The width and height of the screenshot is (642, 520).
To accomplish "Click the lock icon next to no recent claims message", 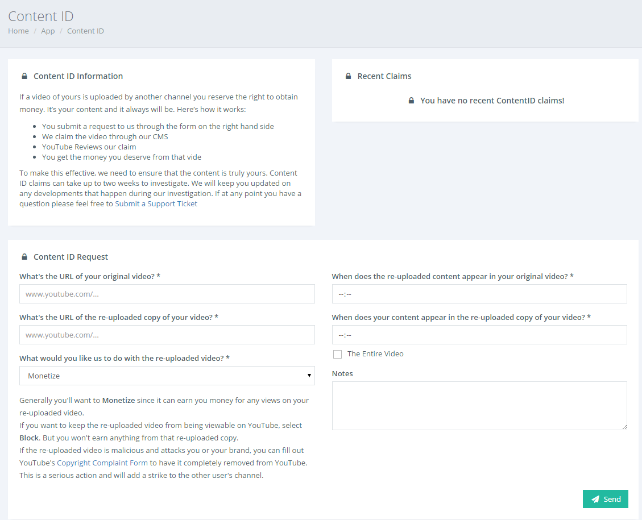I will pos(412,101).
